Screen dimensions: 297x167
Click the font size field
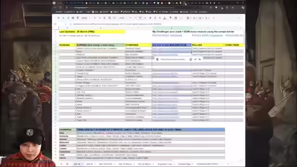point(140,18)
